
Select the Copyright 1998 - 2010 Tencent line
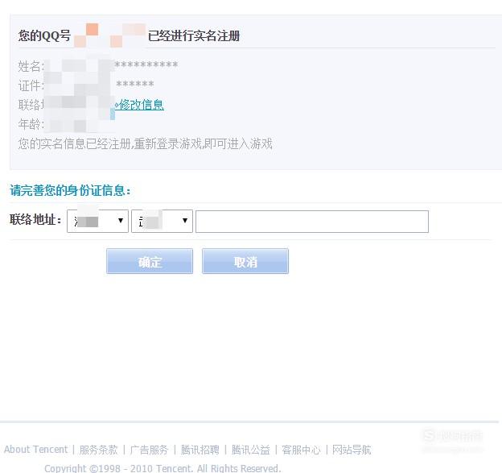click(163, 468)
